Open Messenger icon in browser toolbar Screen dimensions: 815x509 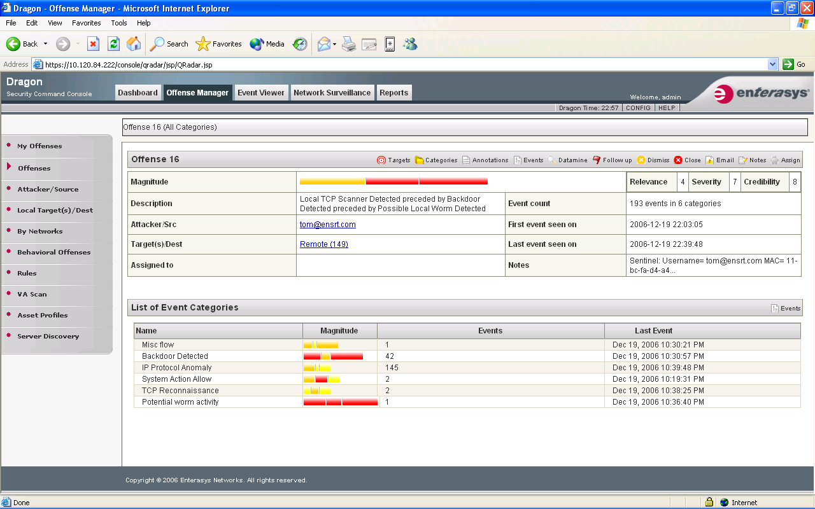[x=410, y=44]
